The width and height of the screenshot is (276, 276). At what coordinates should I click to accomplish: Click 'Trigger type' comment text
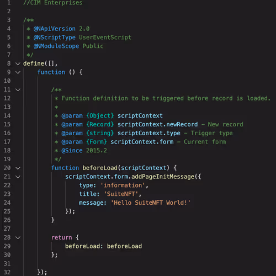(x=212, y=133)
